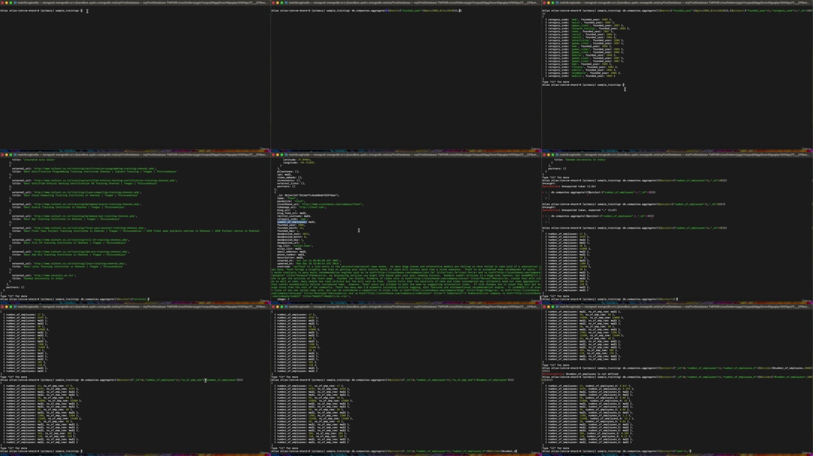Click the empty prompt line in the blank terminal
Image resolution: width=813 pixels, height=456 pixels.
coord(42,10)
